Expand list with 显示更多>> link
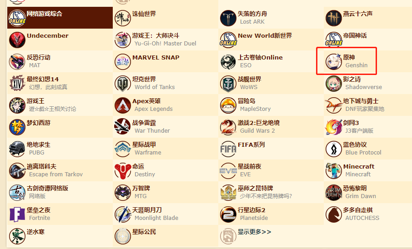Viewport: 412px width, 249px height. [x=254, y=232]
